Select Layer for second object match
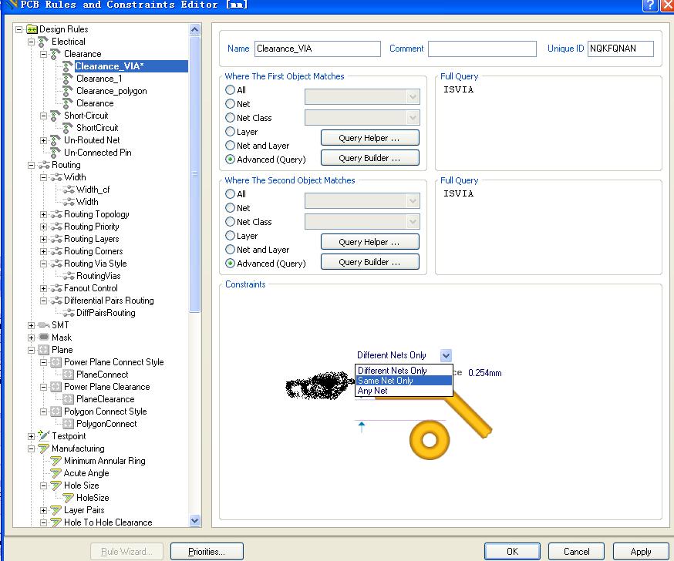Image resolution: width=674 pixels, height=561 pixels. 230,235
